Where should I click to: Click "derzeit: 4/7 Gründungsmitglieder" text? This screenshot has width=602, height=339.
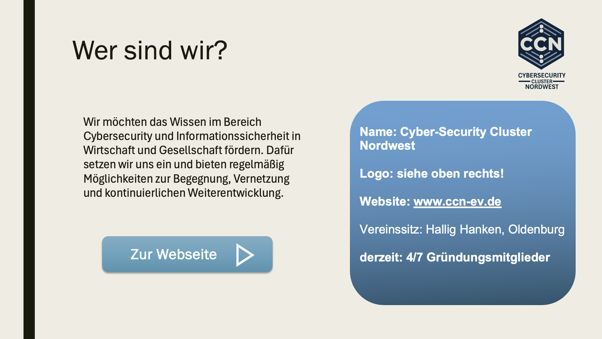coord(455,257)
